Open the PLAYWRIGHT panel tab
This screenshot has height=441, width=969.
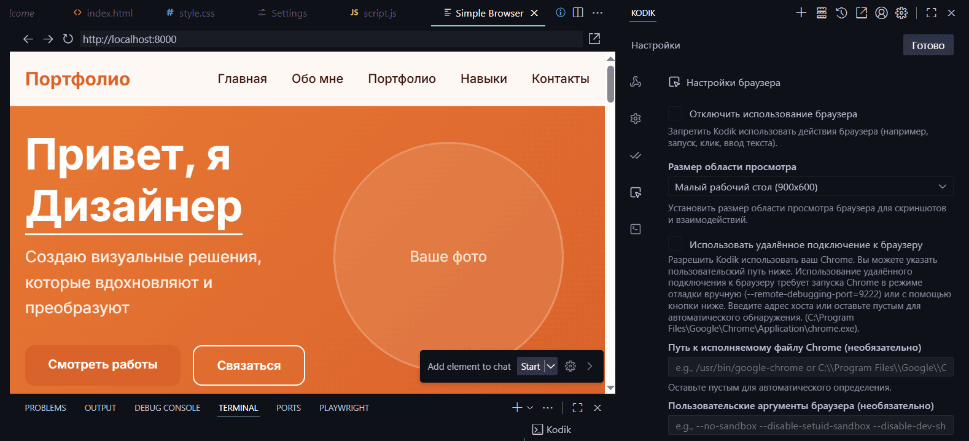pyautogui.click(x=344, y=408)
